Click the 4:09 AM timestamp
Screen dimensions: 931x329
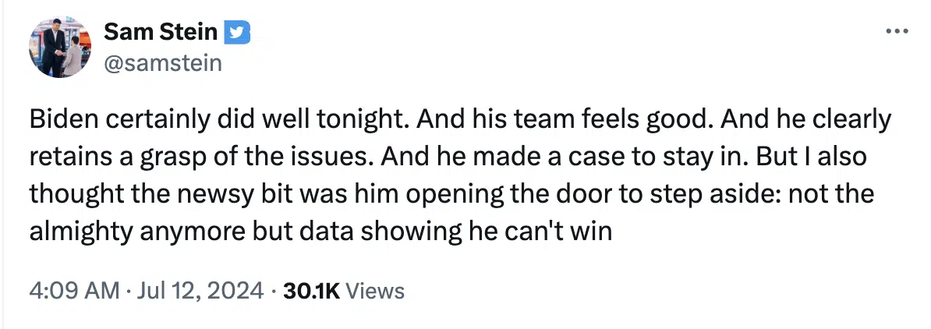pos(75,291)
